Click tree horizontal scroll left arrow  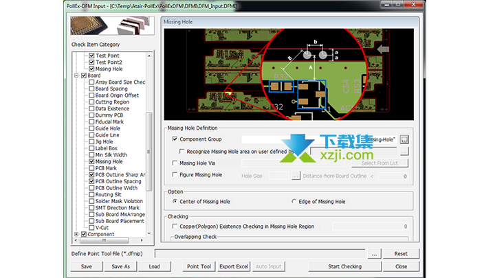76,240
